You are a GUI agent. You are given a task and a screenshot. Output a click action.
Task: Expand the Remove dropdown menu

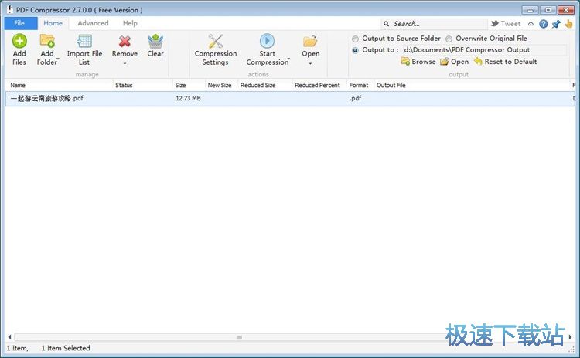pos(125,64)
